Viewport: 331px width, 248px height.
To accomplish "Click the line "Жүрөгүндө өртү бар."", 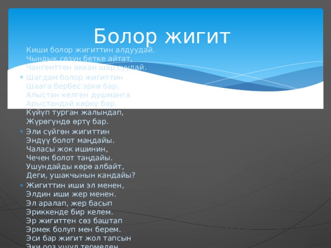I will pyautogui.click(x=67, y=122).
